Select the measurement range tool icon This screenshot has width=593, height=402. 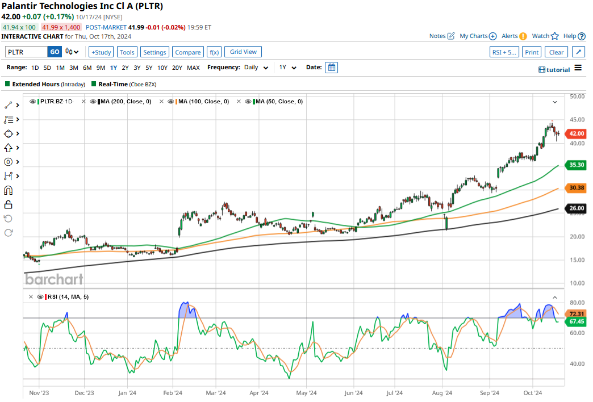click(x=9, y=176)
